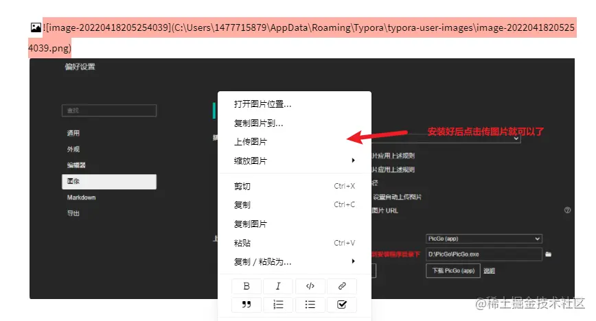Click the 下载 PicGo (app) button
Screen dimensions: 596x321
pyautogui.click(x=453, y=271)
